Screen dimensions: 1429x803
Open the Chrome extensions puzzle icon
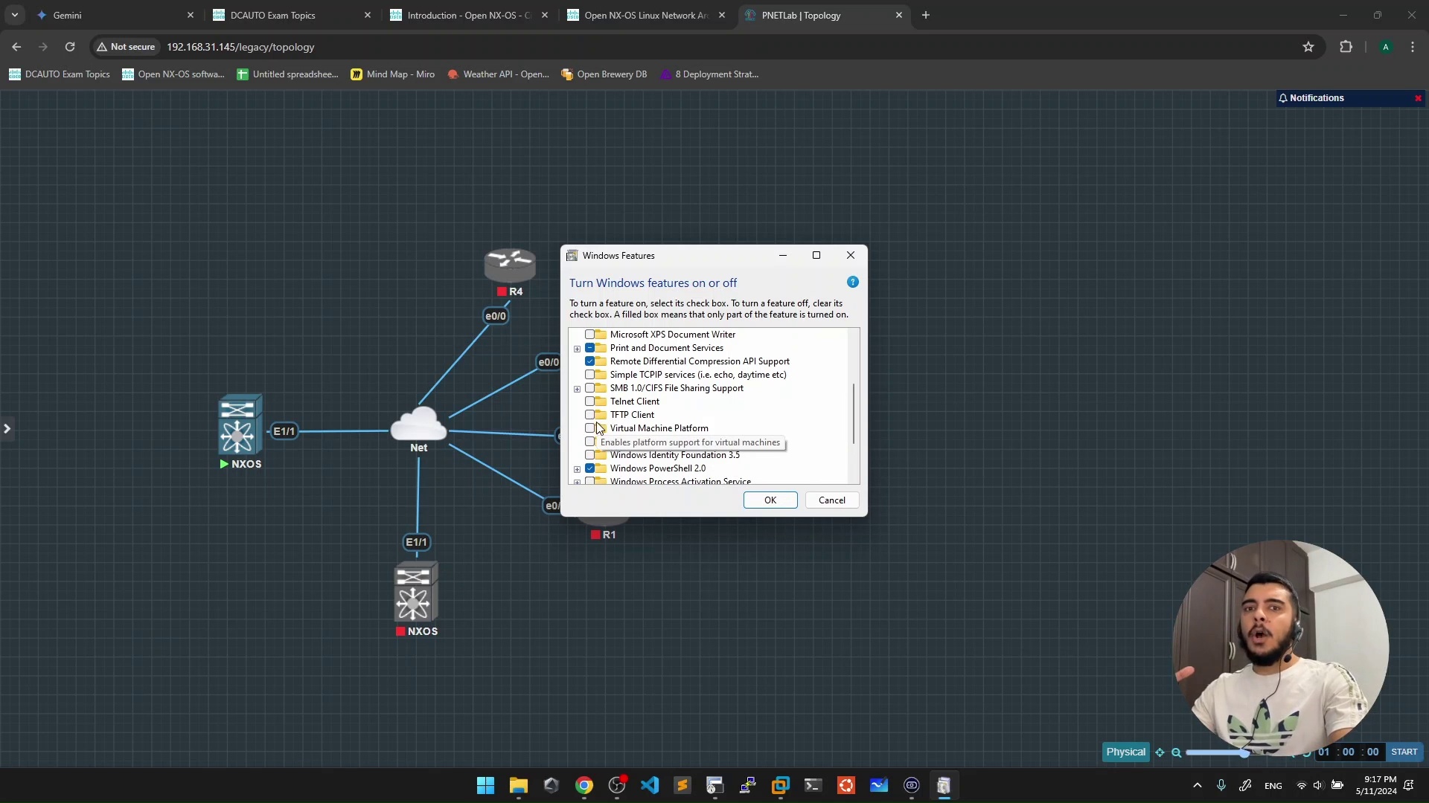1346,47
